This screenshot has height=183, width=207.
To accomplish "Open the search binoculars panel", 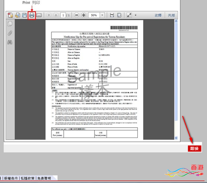I will 10,42.
